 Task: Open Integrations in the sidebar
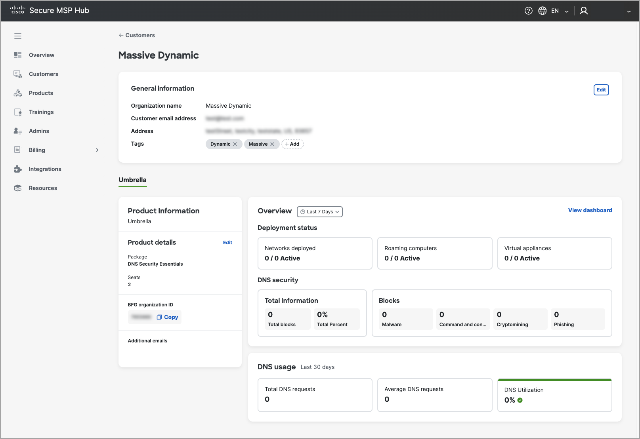(45, 169)
